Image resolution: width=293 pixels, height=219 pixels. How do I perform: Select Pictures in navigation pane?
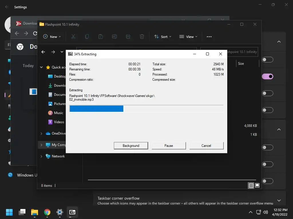pyautogui.click(x=57, y=104)
